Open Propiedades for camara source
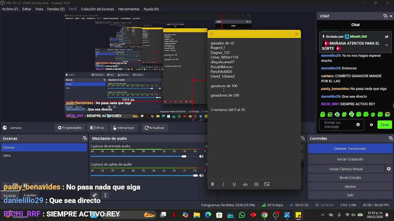The height and width of the screenshot is (221, 394). tap(70, 128)
